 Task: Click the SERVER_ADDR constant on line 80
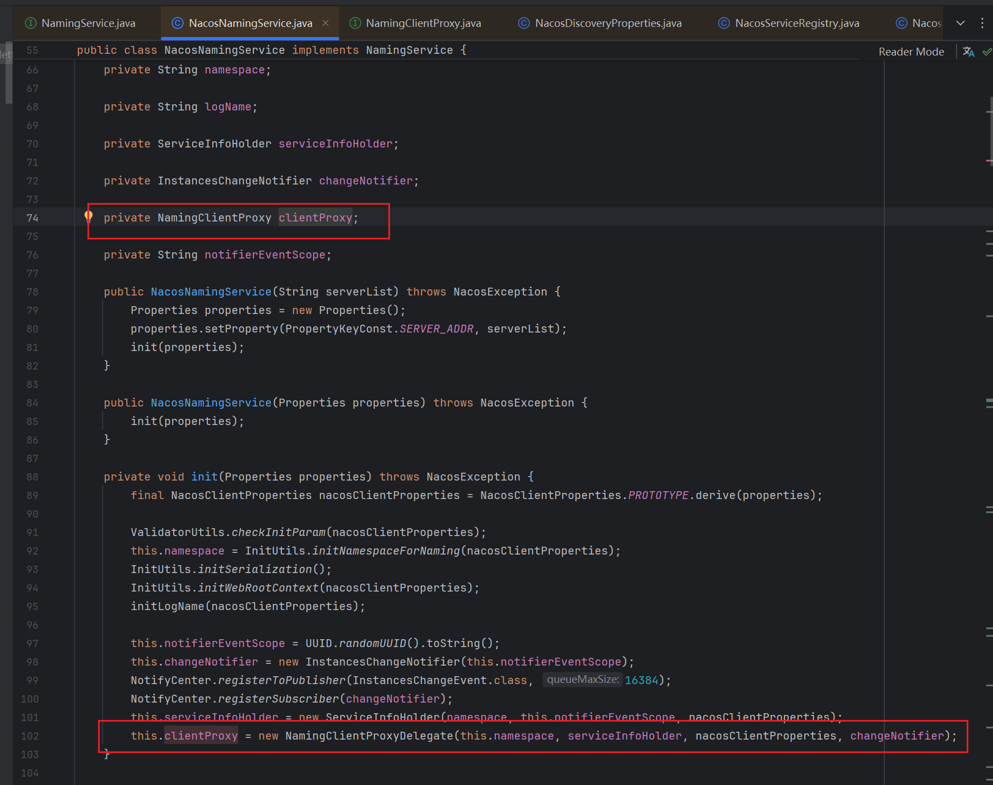437,329
